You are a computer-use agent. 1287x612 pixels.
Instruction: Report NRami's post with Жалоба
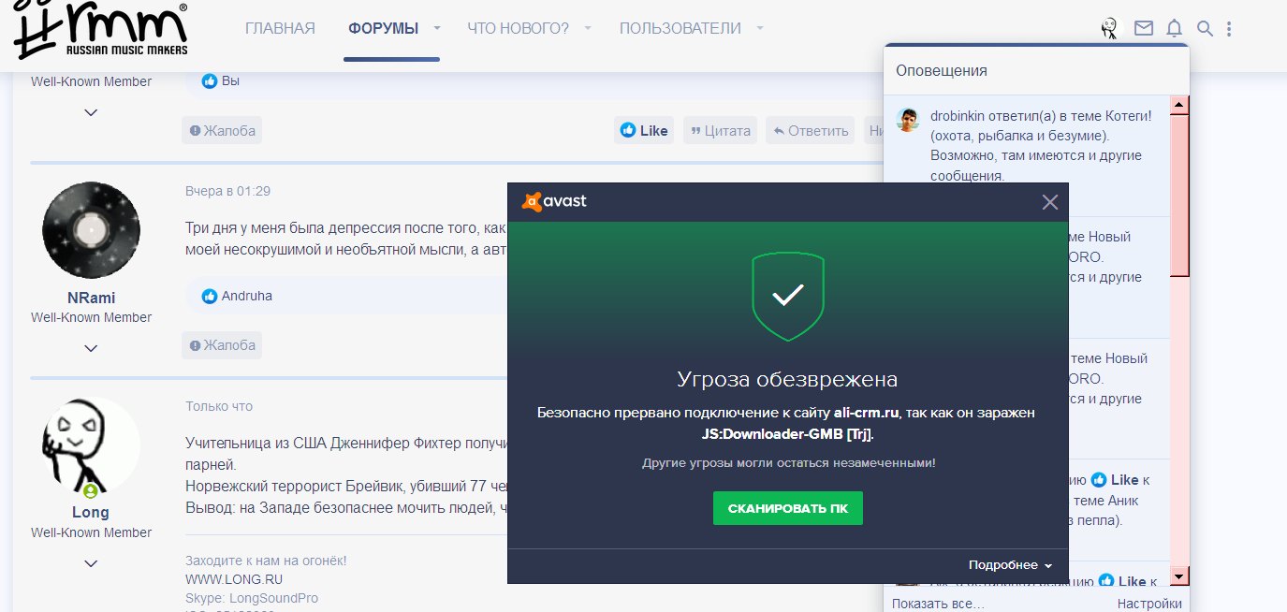pos(222,345)
